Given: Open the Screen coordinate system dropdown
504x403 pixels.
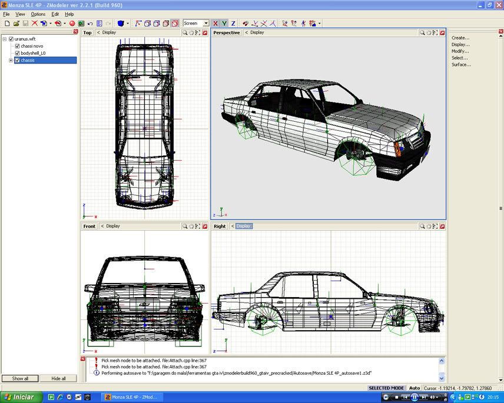Looking at the screenshot, I should pos(206,24).
